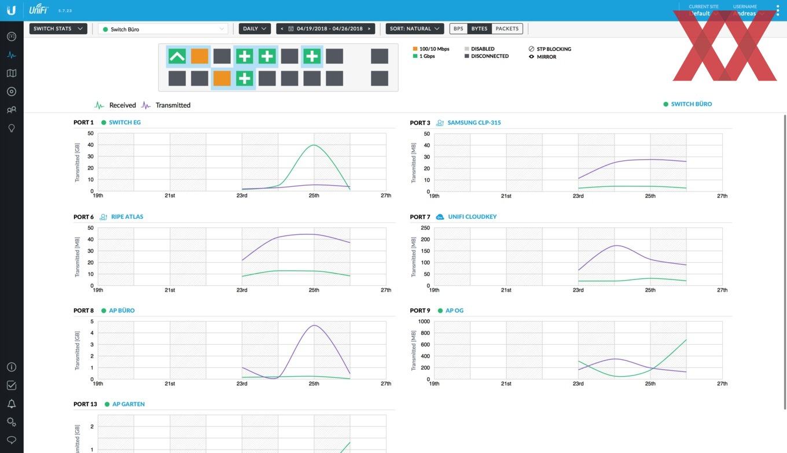The height and width of the screenshot is (453, 787).
Task: Open the Samsung CLP-315 client link
Action: coord(474,123)
